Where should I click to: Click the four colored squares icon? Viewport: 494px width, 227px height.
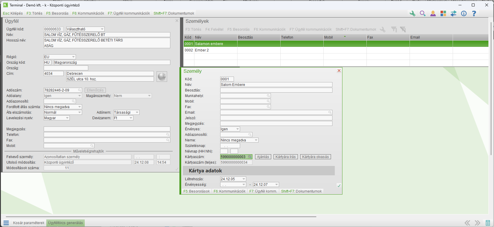click(x=443, y=13)
